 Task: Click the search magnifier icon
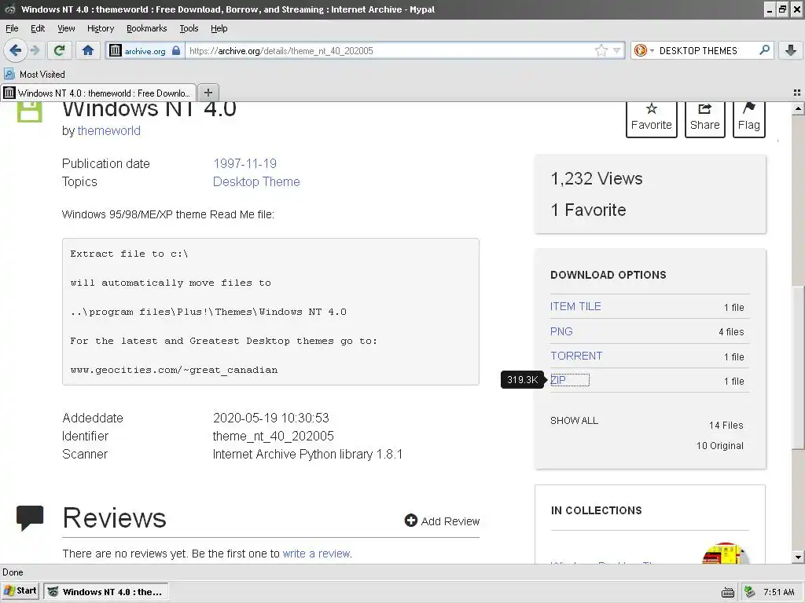click(x=764, y=49)
